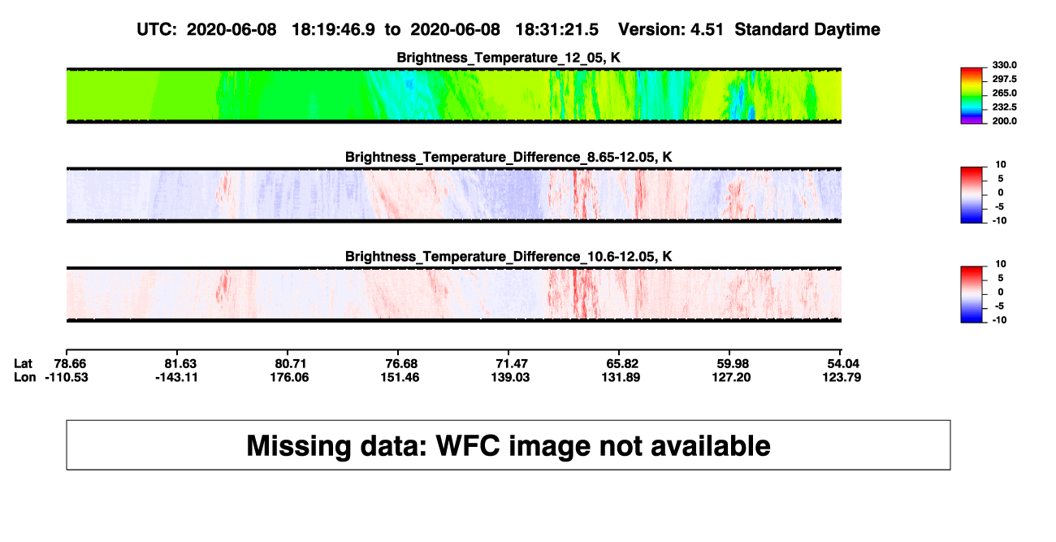
Task: Click the 'Brightness_Temperature_Difference_8.65-12.05, K' title
Action: [x=509, y=157]
